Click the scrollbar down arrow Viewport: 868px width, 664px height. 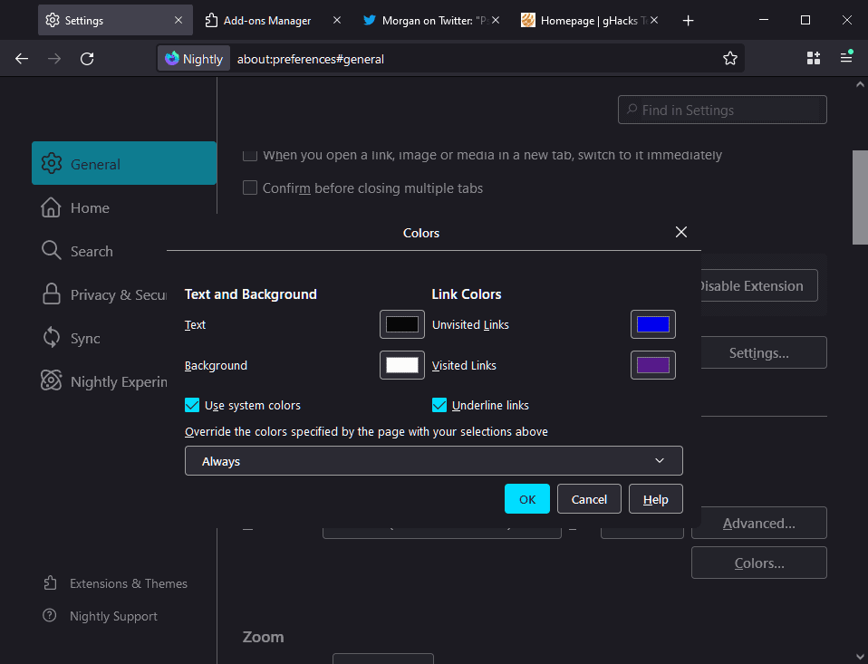[860, 657]
